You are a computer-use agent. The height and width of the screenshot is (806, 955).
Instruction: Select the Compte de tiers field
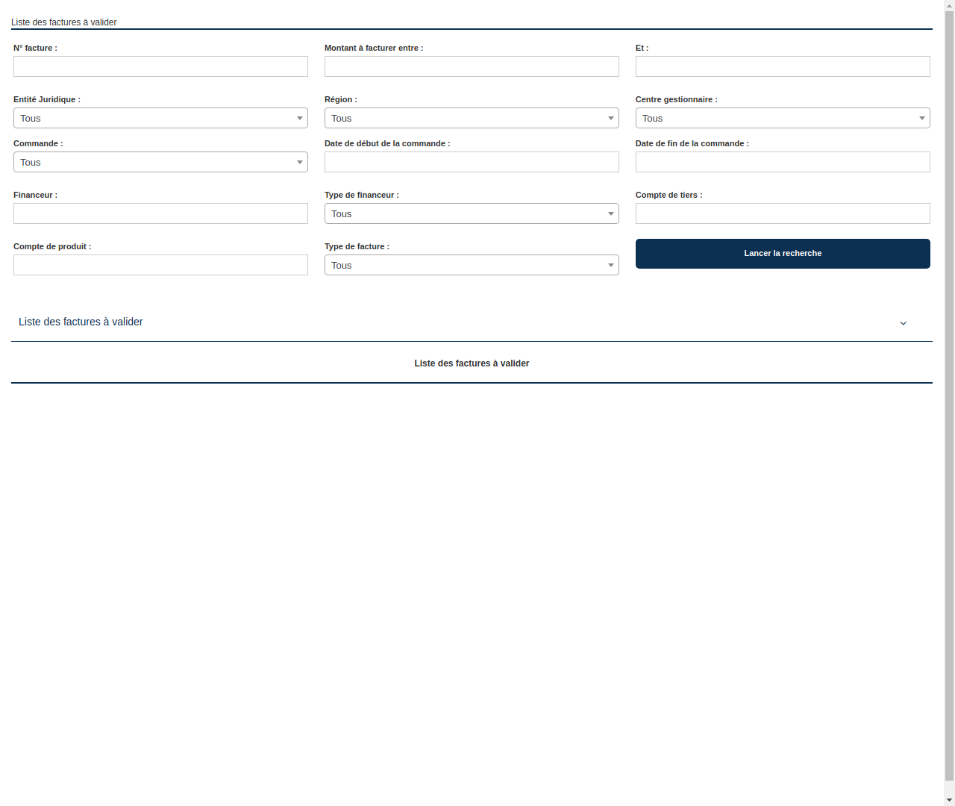[x=782, y=213]
